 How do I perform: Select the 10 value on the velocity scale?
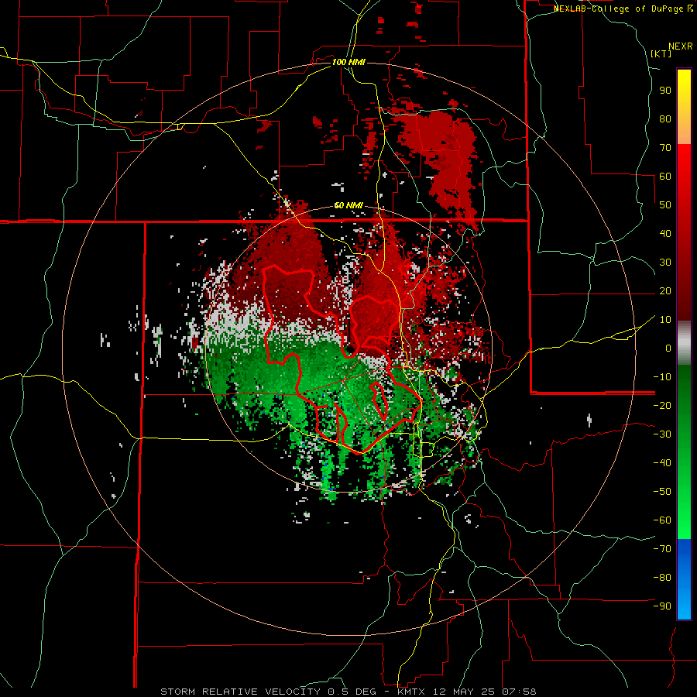[x=665, y=320]
